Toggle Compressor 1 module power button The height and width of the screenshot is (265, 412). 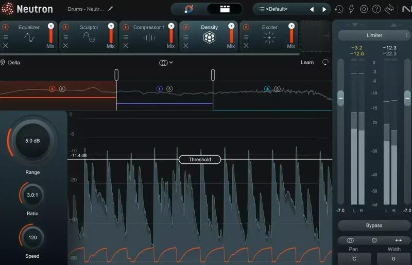[x=126, y=27]
